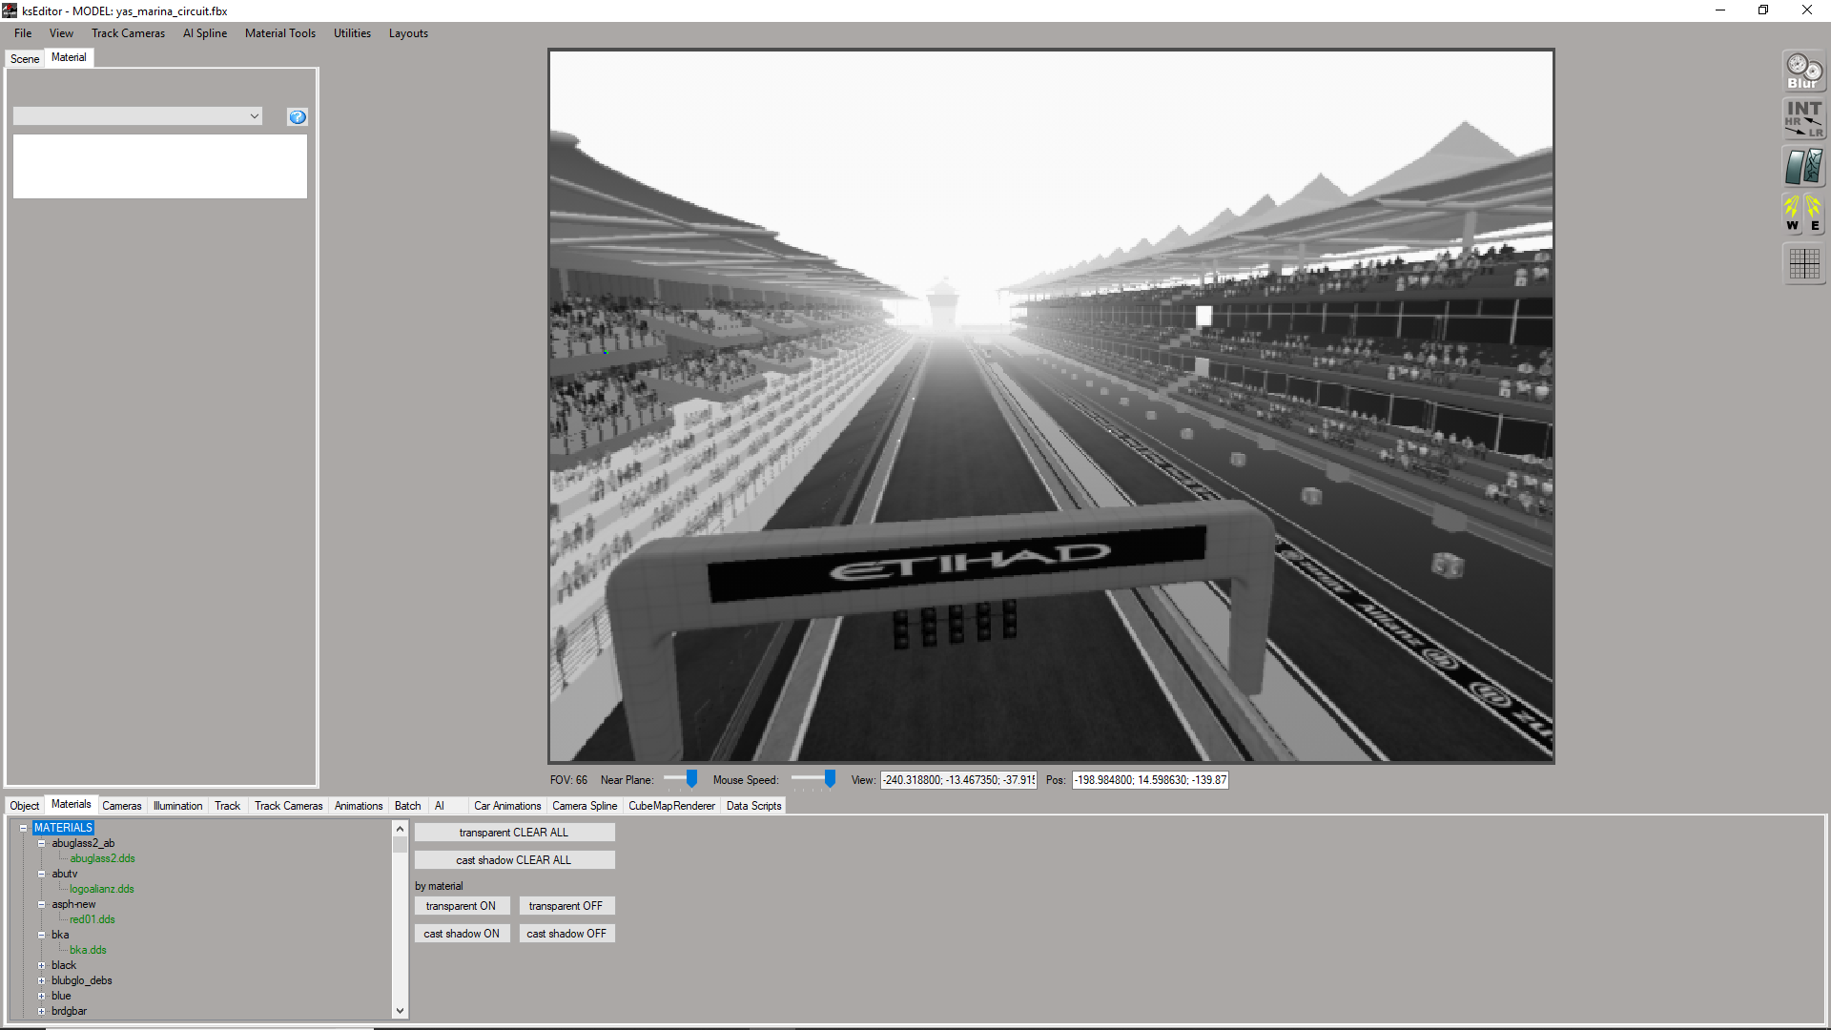Image resolution: width=1831 pixels, height=1030 pixels.
Task: Click the Pos coordinates input field
Action: (x=1150, y=780)
